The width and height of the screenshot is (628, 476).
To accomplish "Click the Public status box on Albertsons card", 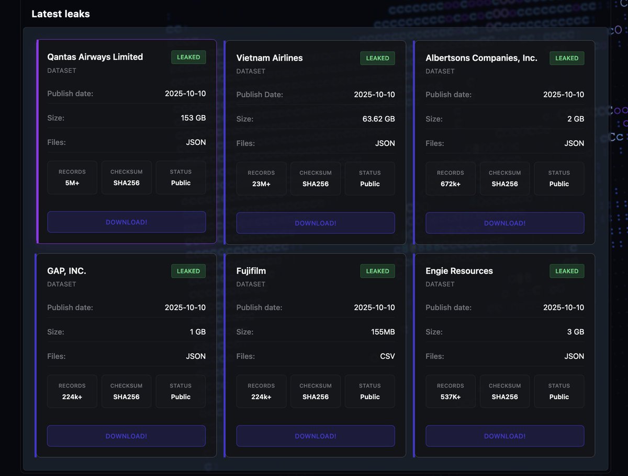I will point(559,178).
